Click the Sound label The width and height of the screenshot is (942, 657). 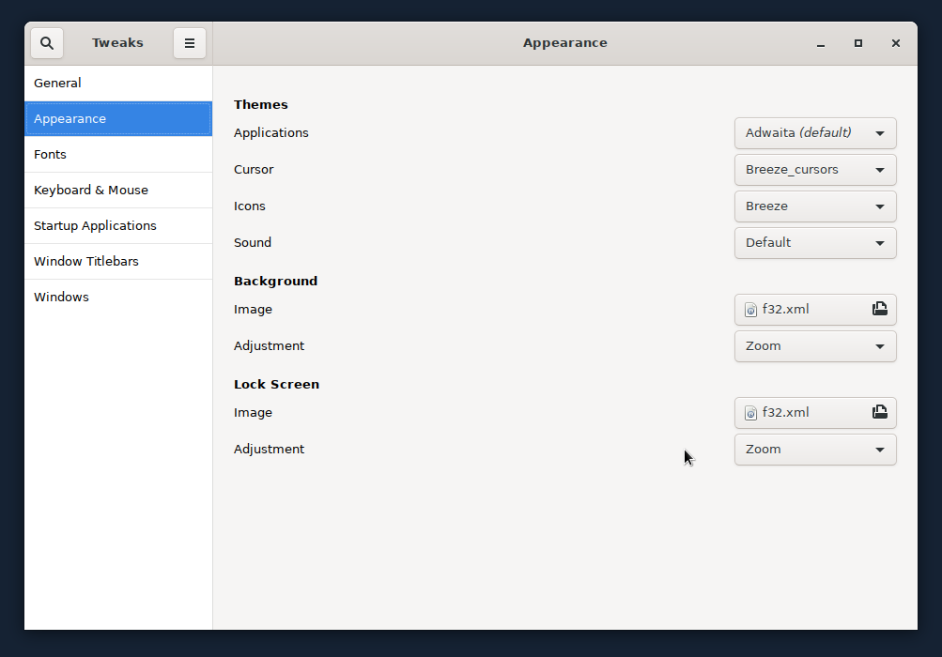click(x=253, y=243)
